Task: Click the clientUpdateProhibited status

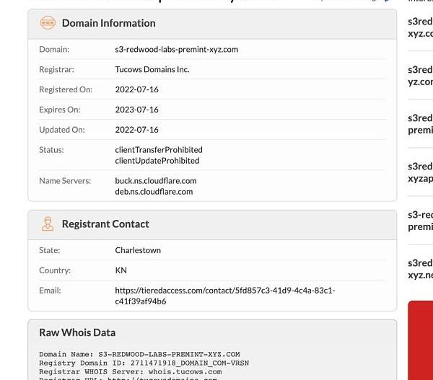Action: point(157,161)
